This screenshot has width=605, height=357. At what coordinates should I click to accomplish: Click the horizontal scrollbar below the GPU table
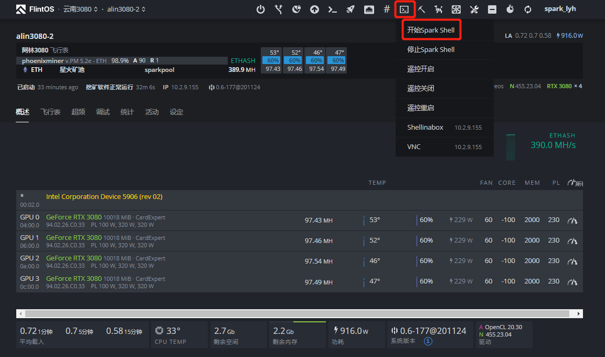click(299, 313)
